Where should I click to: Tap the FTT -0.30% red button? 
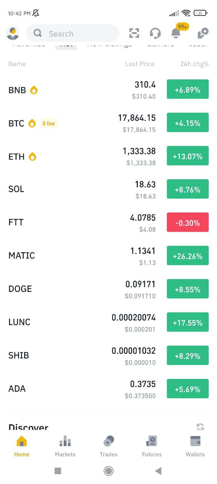(188, 223)
